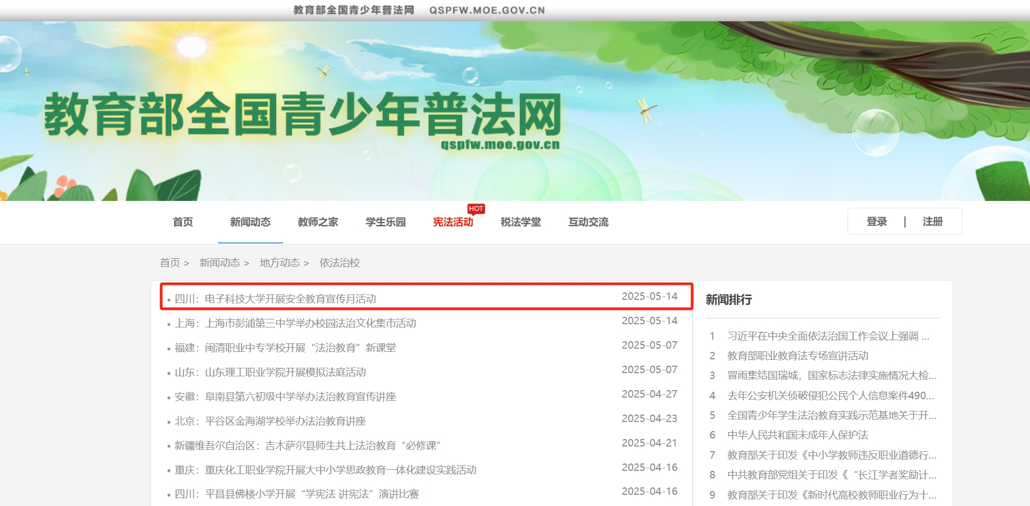Open article 吉木萨尔县师生共上法治教育“必修课”
The width and height of the screenshot is (1030, 506).
tap(308, 445)
